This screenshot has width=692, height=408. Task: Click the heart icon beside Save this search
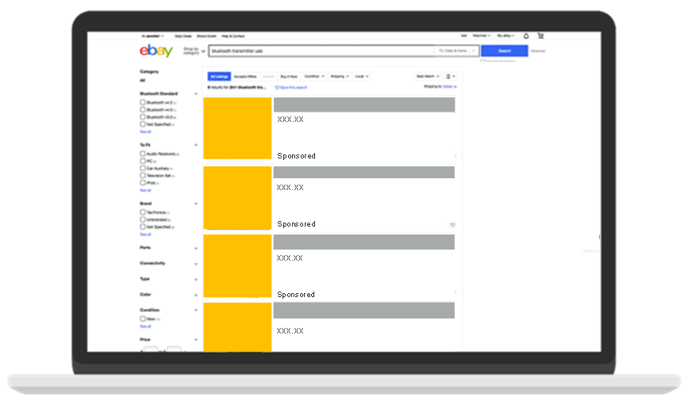click(277, 87)
